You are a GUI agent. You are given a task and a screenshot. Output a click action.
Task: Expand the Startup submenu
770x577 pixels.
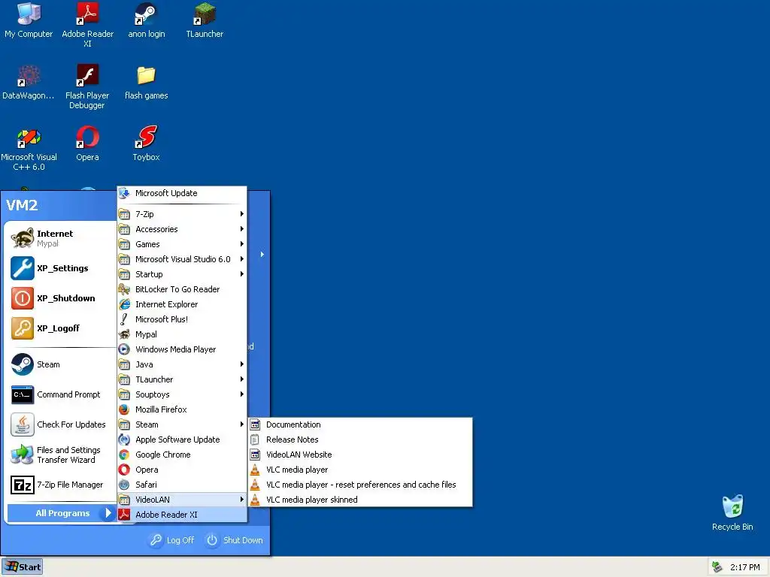[x=182, y=274]
